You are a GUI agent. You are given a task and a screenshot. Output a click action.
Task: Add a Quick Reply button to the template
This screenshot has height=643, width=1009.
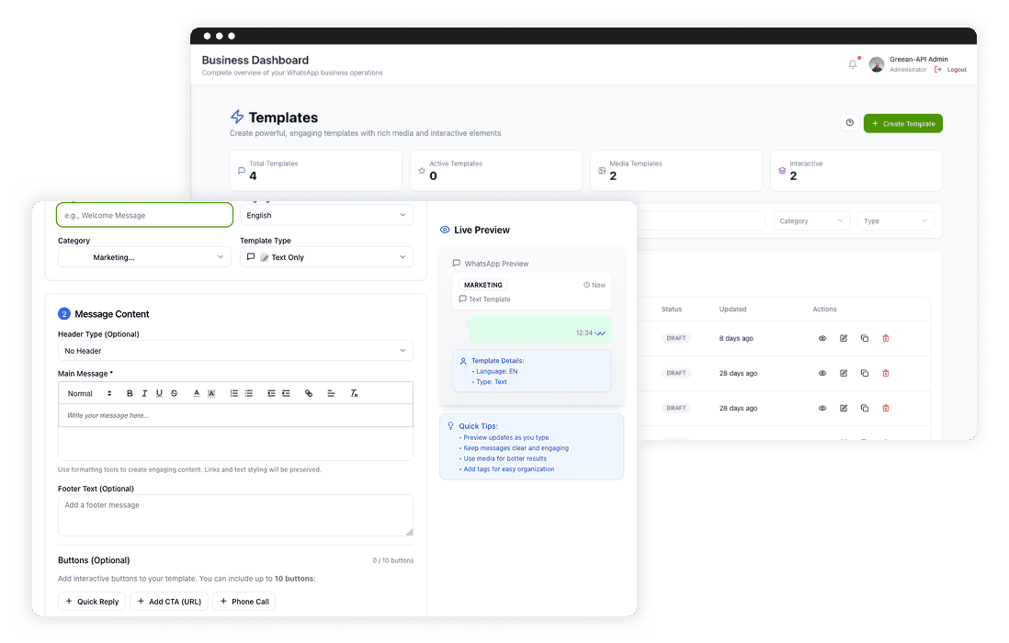click(92, 601)
